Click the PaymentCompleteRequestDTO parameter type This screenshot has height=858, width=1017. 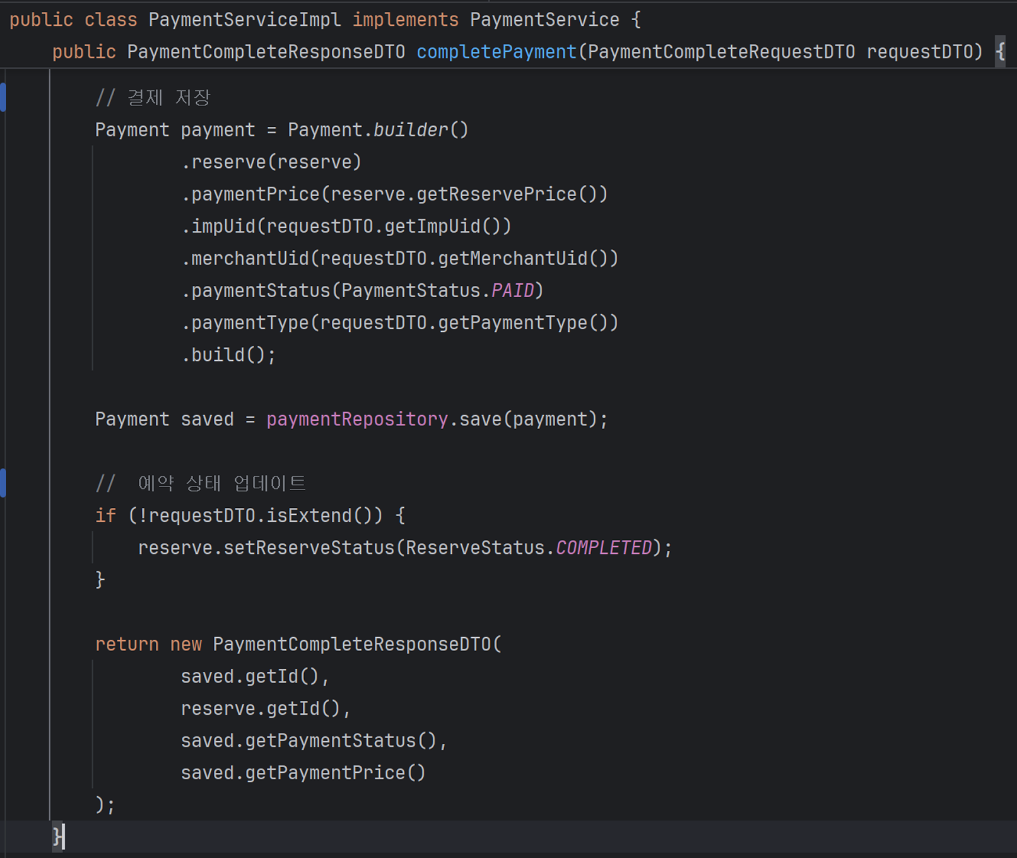pyautogui.click(x=721, y=52)
